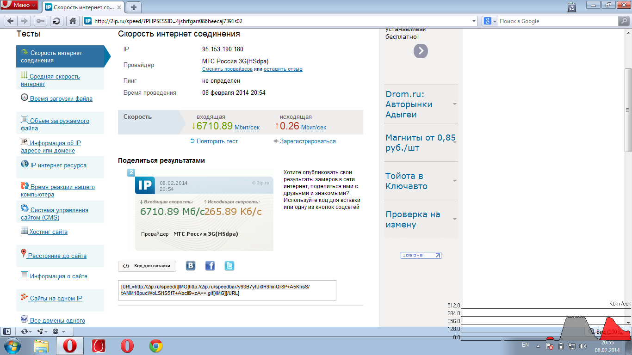Open Проверка на измену ad

click(413, 220)
